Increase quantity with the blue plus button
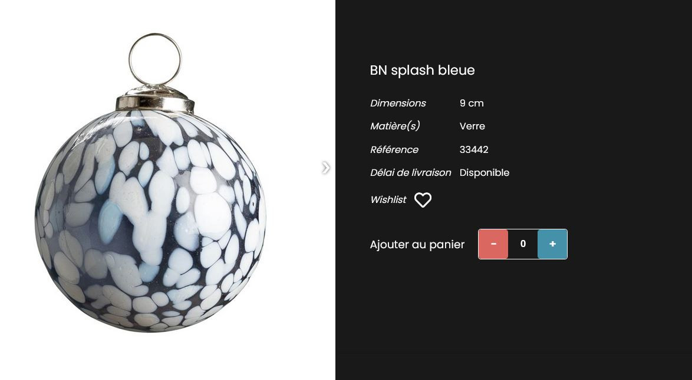Viewport: 692px width, 380px height. [x=552, y=244]
